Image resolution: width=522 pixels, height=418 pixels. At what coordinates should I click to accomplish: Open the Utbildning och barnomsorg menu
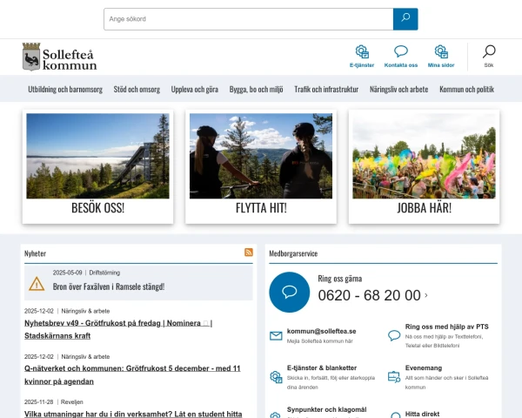pos(65,89)
